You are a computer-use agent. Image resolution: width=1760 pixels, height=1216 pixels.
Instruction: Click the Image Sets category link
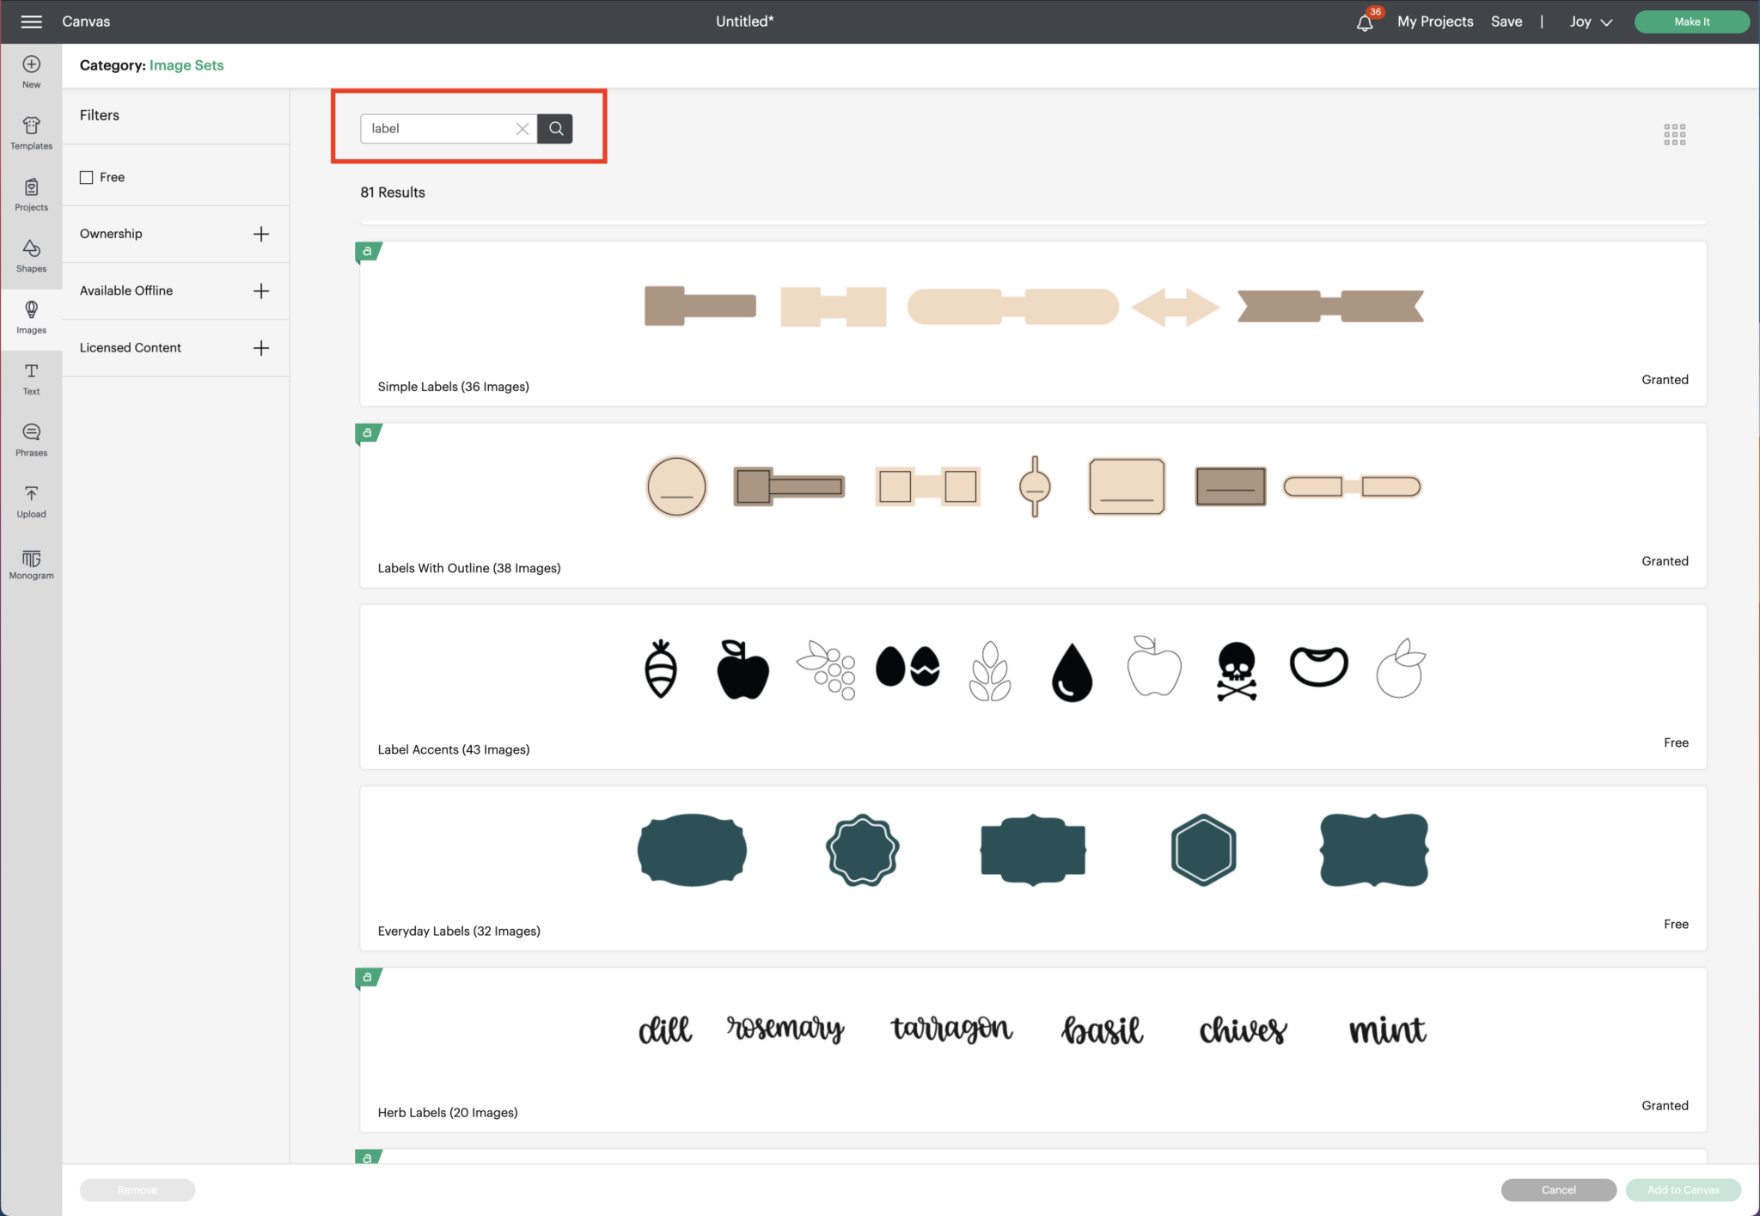point(186,65)
